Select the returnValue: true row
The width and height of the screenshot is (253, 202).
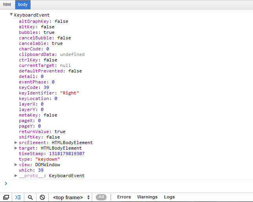point(42,132)
